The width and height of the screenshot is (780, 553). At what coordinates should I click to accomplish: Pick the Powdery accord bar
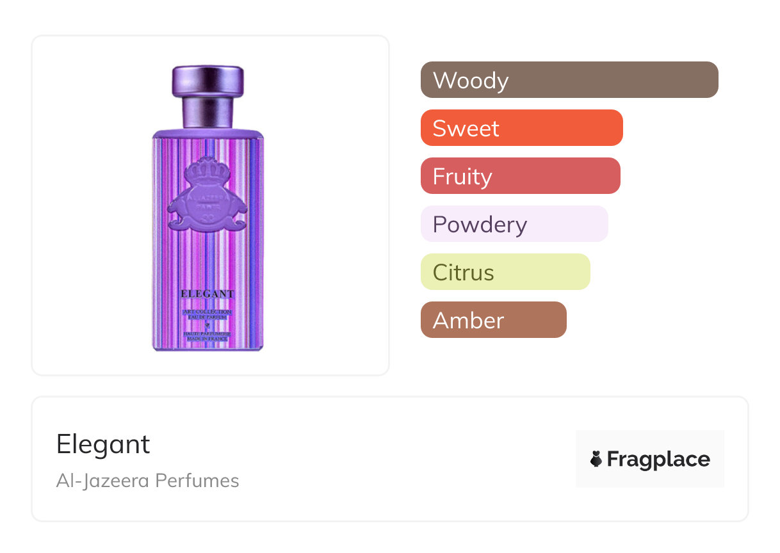514,224
